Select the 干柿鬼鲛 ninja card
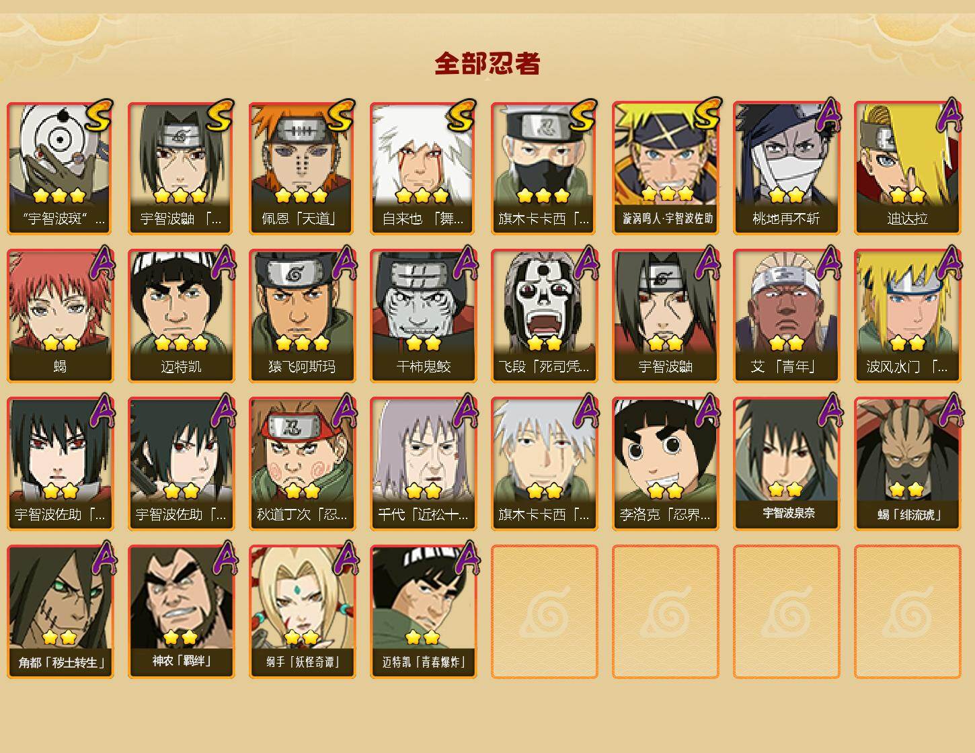This screenshot has height=753, width=975. [424, 316]
